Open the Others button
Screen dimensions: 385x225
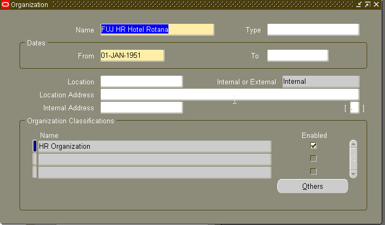[312, 186]
